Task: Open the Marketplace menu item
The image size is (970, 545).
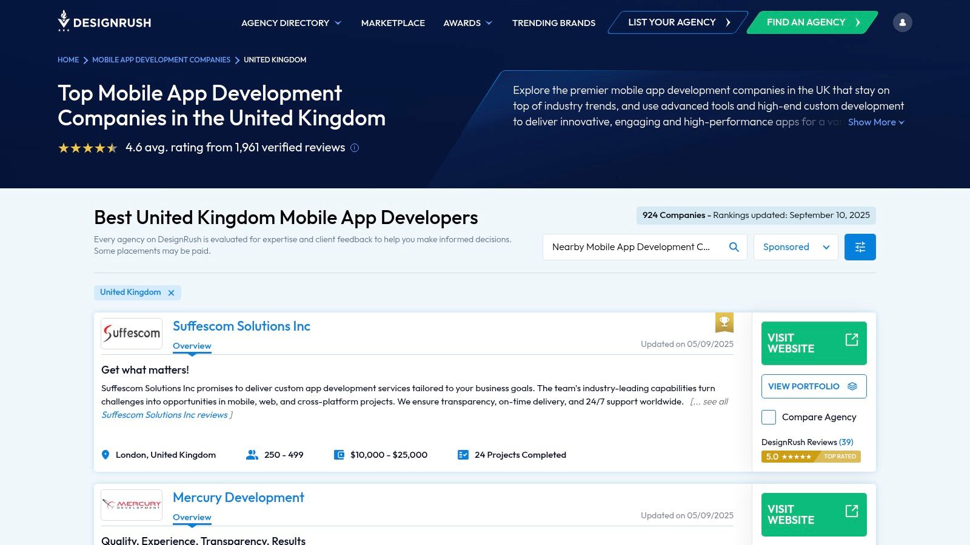Action: click(393, 23)
